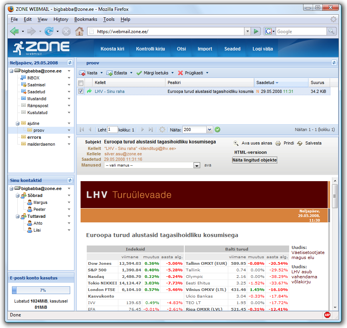Go to the browser Home icon

coord(79,31)
